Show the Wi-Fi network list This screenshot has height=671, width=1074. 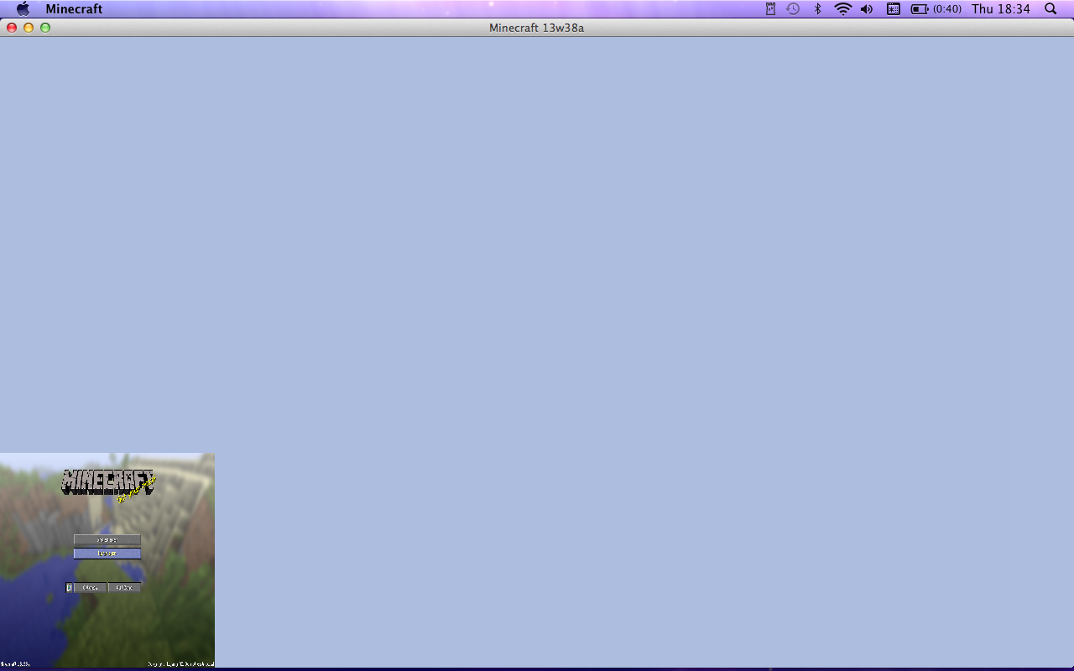click(842, 9)
